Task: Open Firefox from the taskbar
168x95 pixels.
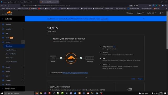Action: point(37,93)
